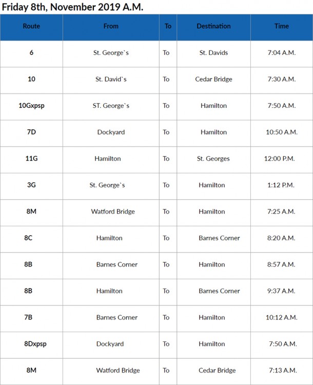Select the route 6 cell
Viewport: 313px width, 385px height.
tap(31, 53)
